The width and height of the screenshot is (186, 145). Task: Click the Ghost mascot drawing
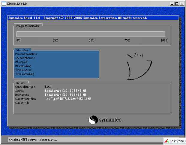click(139, 66)
